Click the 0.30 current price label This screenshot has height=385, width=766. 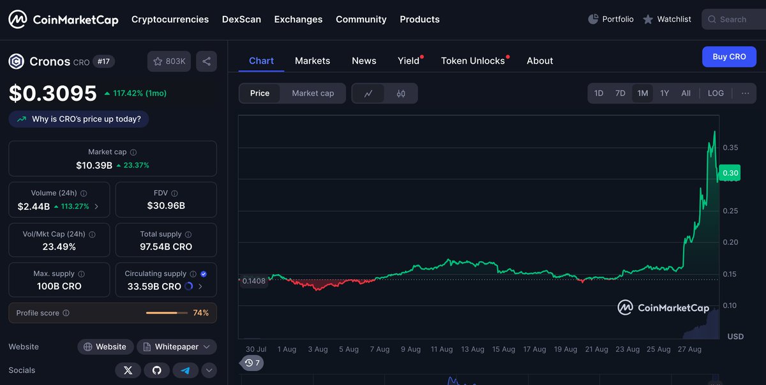pos(730,173)
